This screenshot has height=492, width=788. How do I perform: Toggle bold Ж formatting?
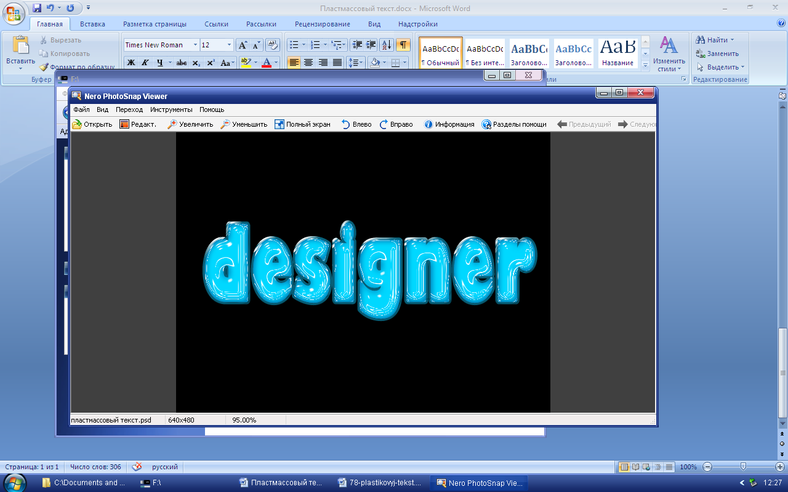pyautogui.click(x=131, y=63)
